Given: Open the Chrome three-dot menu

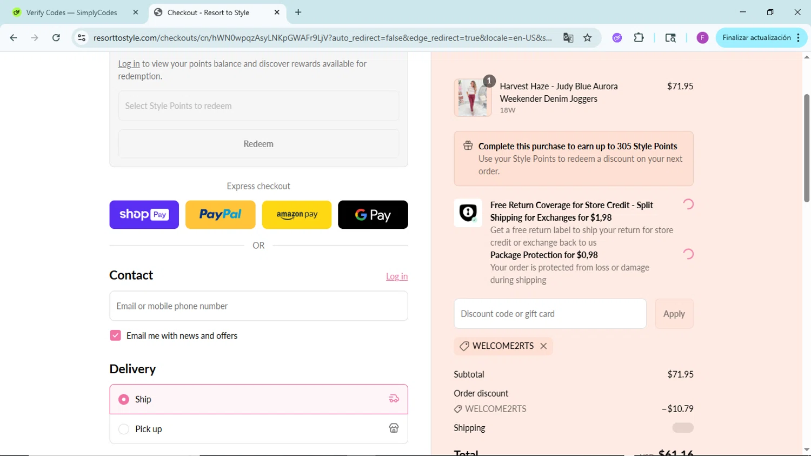Looking at the screenshot, I should pyautogui.click(x=798, y=38).
